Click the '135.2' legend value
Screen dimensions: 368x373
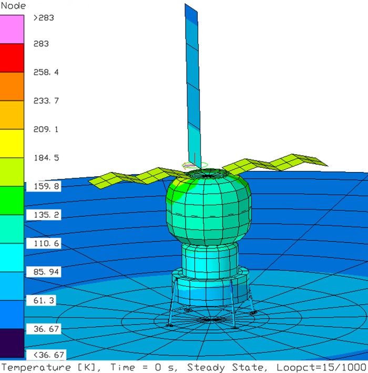(46, 215)
